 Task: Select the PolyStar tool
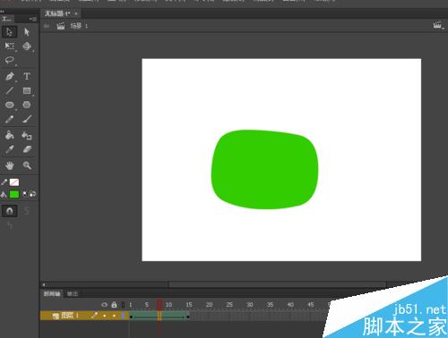coord(27,105)
